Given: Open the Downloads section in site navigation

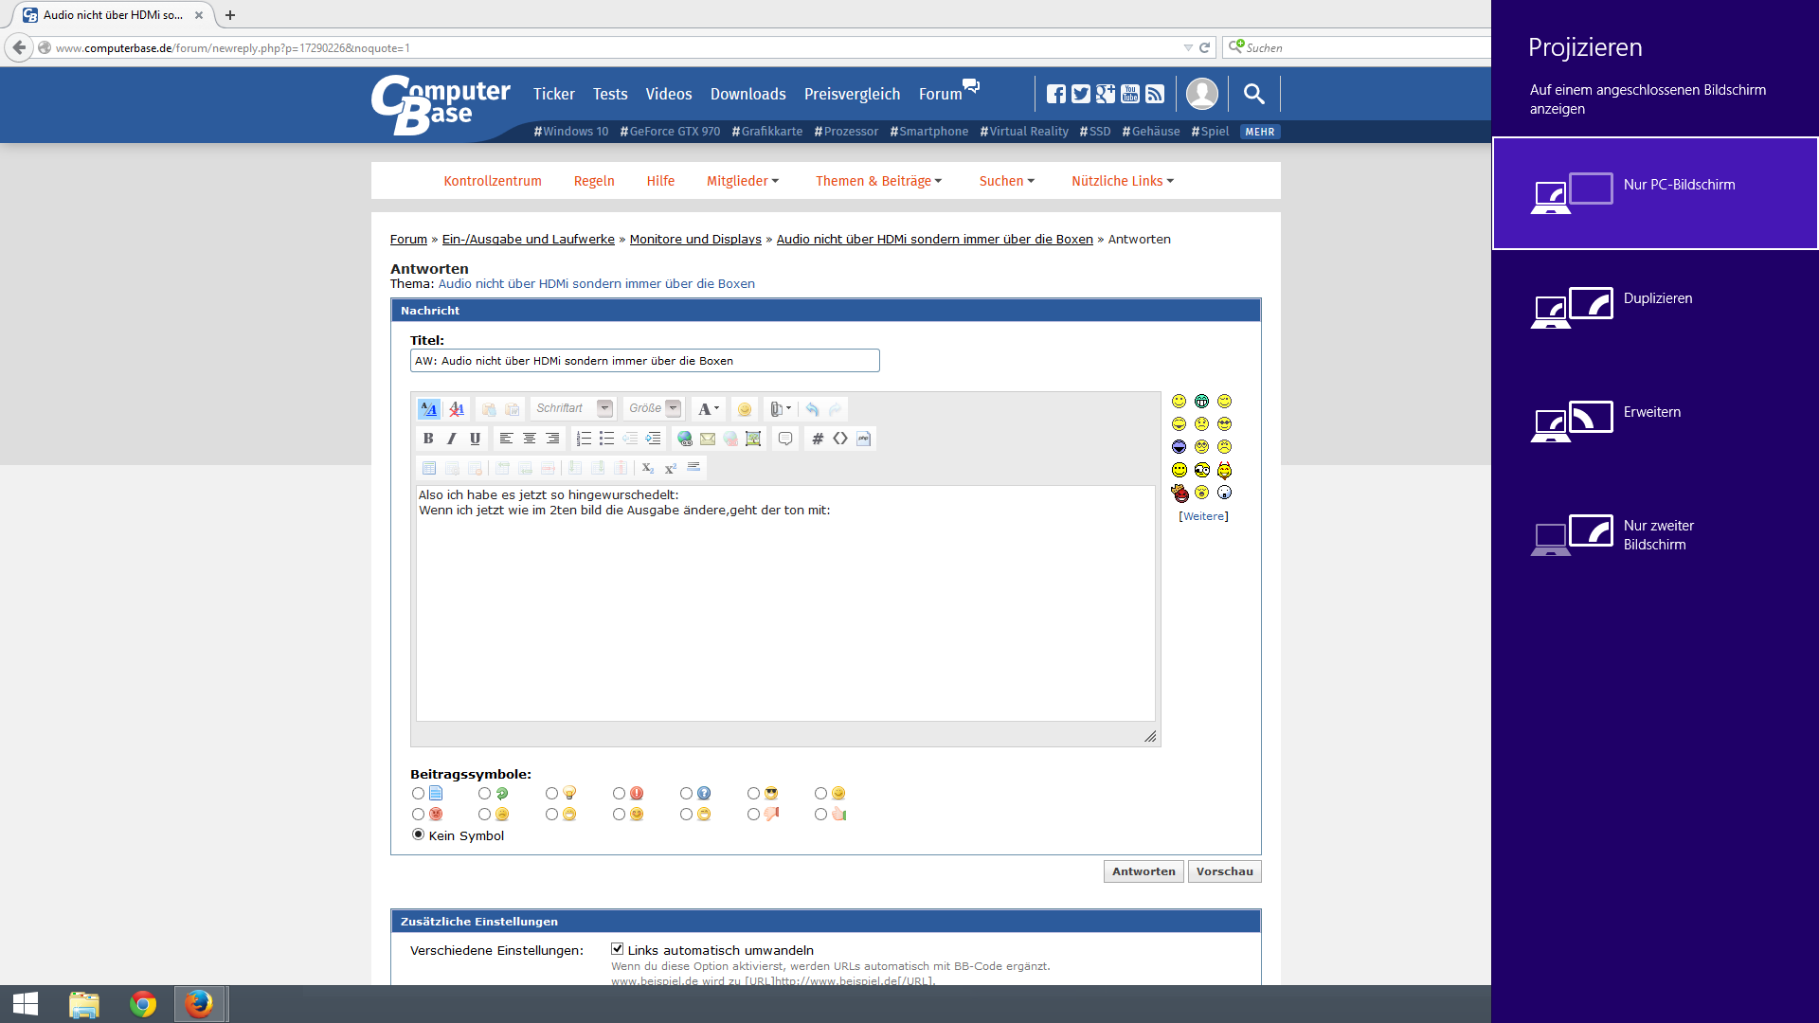Looking at the screenshot, I should click(747, 94).
